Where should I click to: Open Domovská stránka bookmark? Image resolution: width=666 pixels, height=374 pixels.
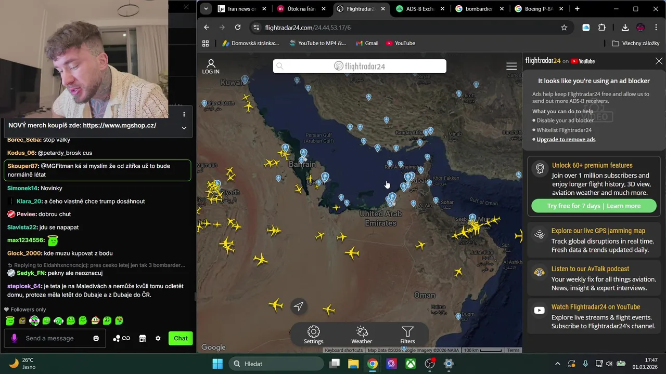coord(251,43)
